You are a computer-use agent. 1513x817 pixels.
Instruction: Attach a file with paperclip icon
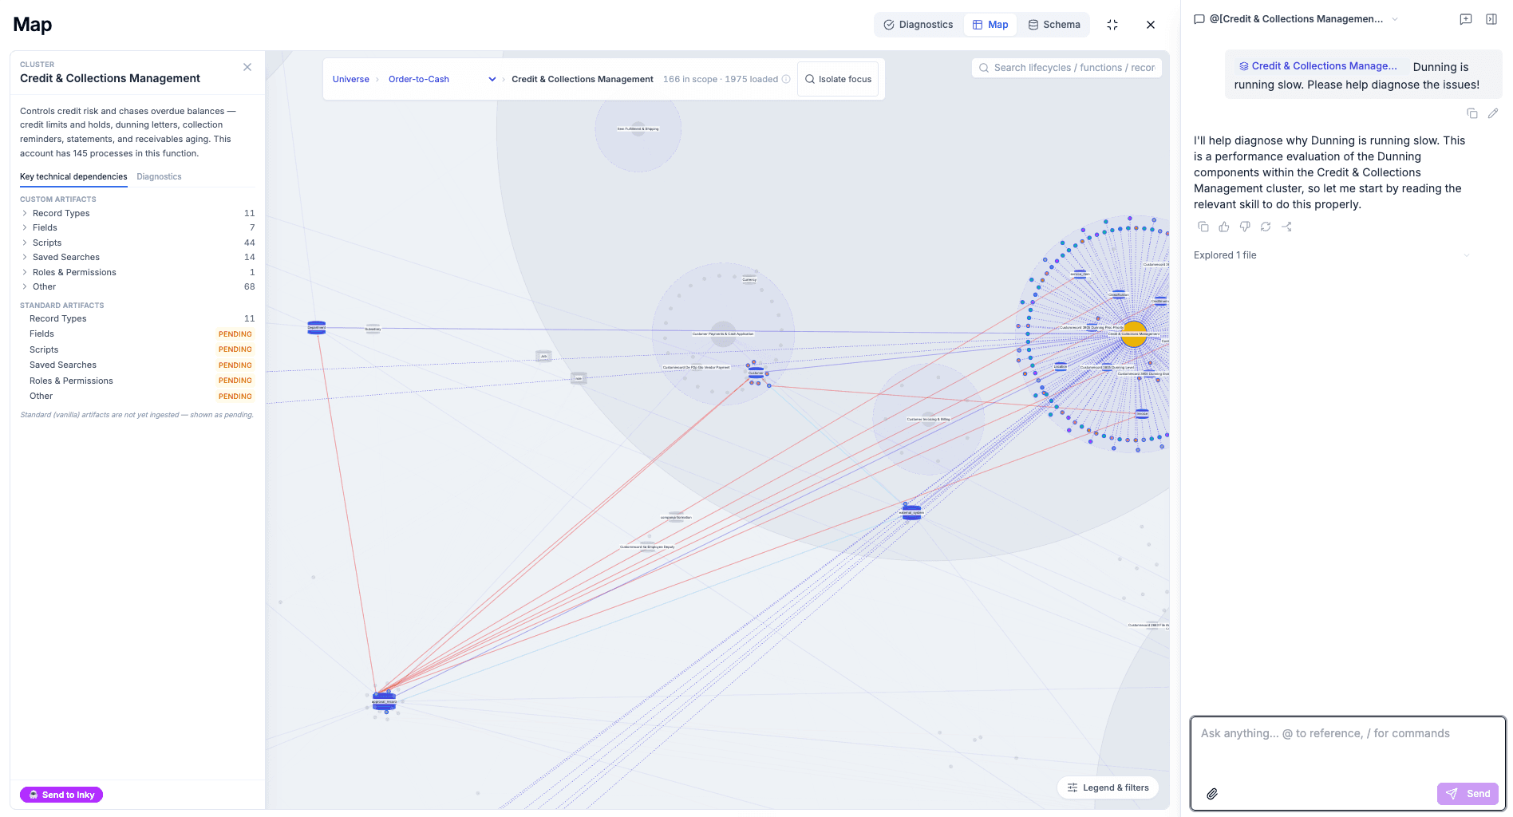tap(1212, 794)
